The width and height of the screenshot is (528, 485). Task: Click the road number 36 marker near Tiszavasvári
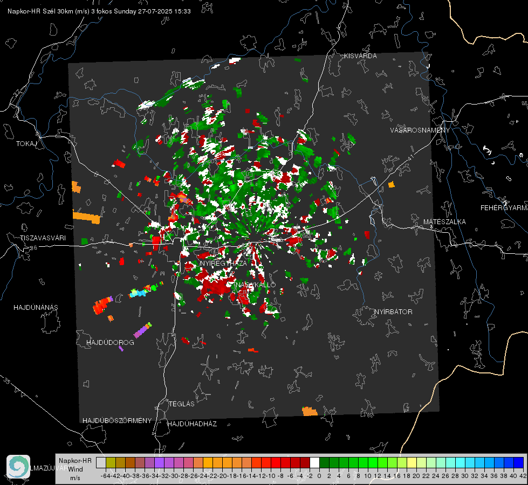pos(33,248)
